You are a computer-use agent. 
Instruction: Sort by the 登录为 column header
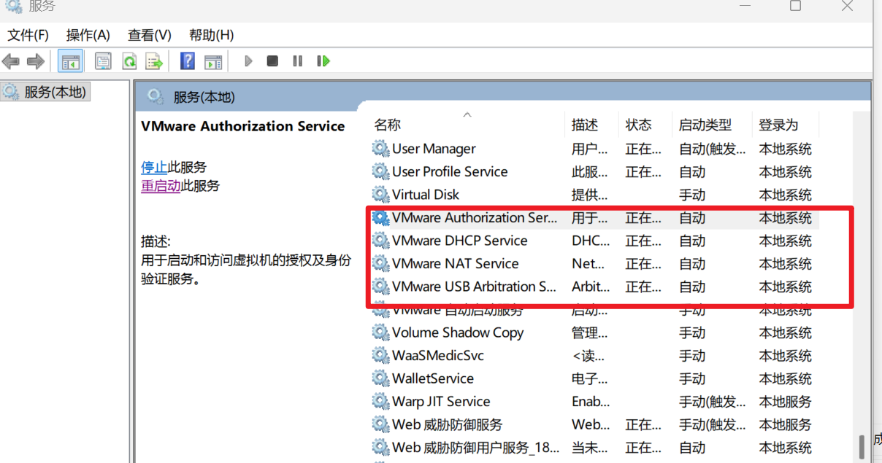pos(786,125)
